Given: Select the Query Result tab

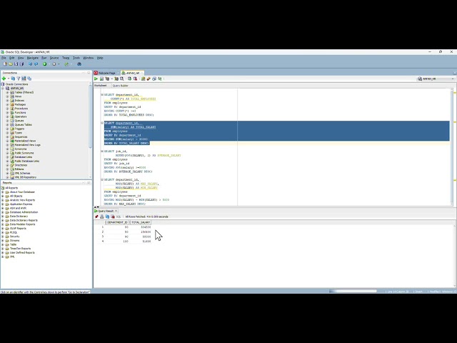Looking at the screenshot, I should pyautogui.click(x=106, y=211).
